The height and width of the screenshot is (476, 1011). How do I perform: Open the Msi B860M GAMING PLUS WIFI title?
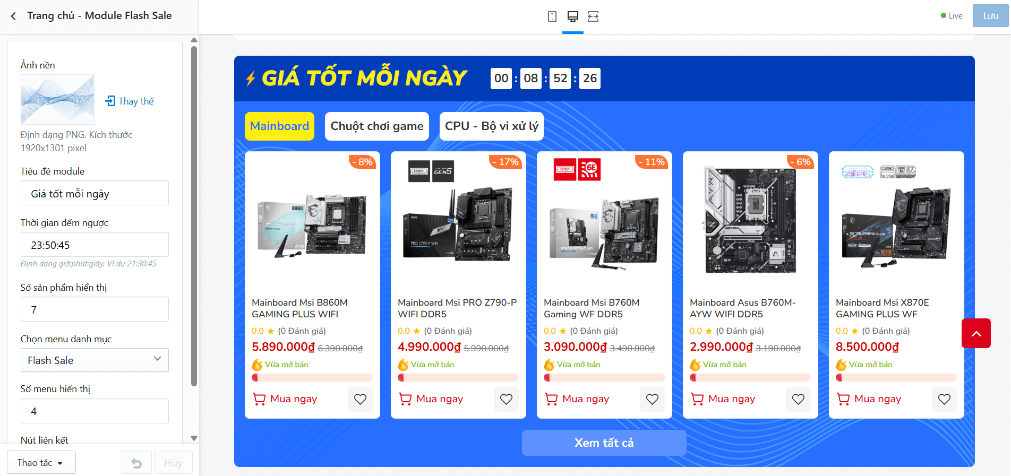click(x=299, y=308)
